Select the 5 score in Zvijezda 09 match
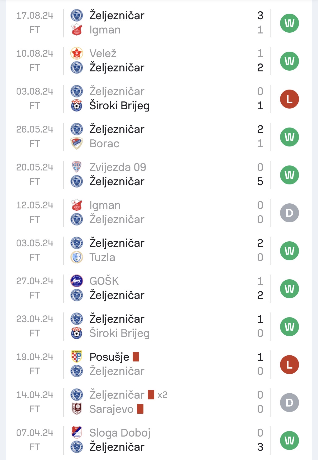This screenshot has height=460, width=318. [x=260, y=182]
